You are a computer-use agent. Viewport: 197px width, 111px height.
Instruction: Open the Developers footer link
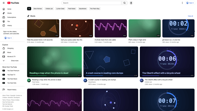pos(17,97)
